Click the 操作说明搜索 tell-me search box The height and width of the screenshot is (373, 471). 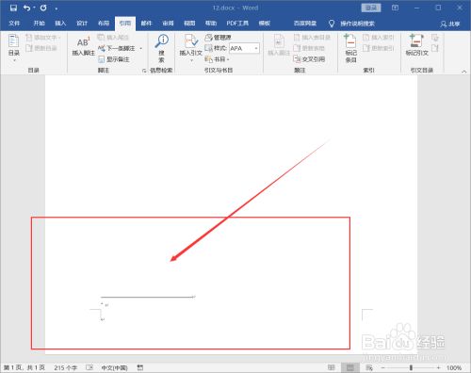tap(357, 24)
